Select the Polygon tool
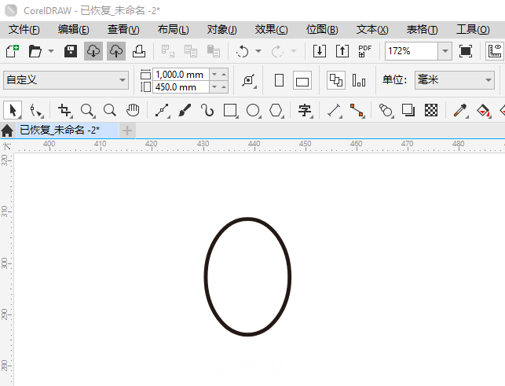Viewport: 505px width, 386px height. pyautogui.click(x=276, y=110)
